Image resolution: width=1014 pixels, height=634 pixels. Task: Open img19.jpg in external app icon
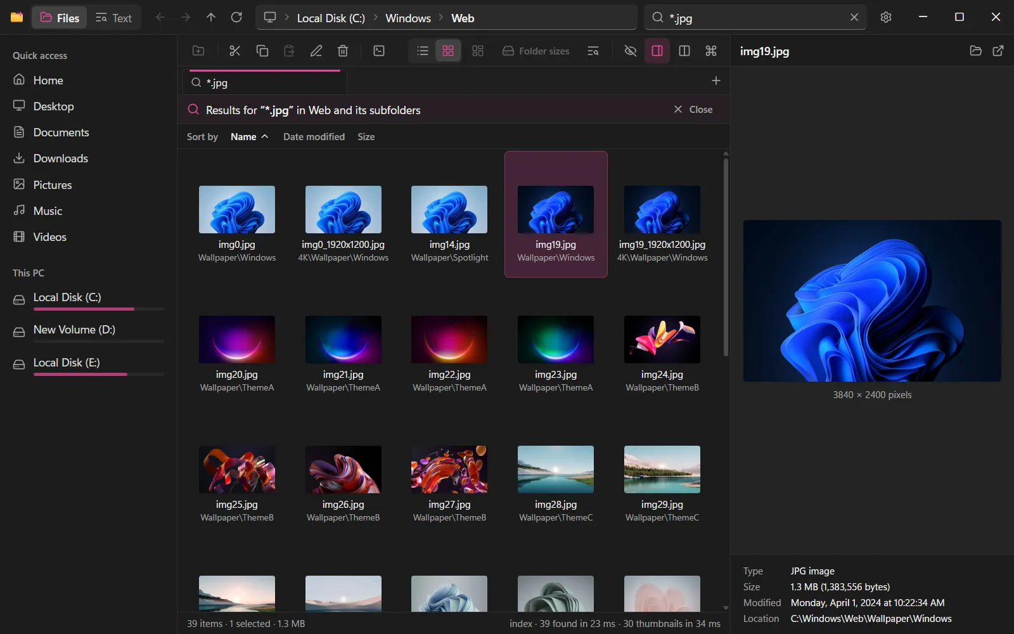[x=998, y=51]
